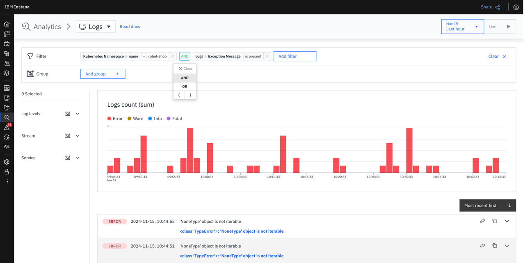Click the Share icon in top bar

[x=498, y=7]
